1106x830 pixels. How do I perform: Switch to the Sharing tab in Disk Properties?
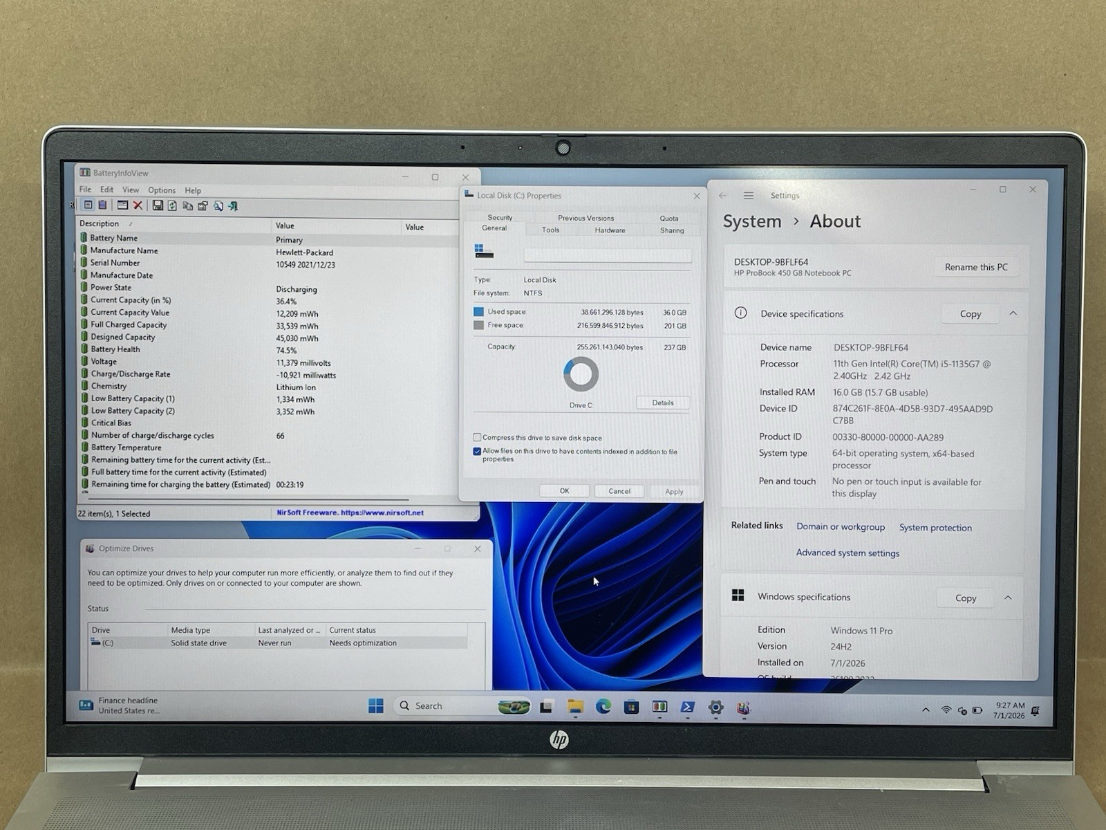(x=672, y=230)
